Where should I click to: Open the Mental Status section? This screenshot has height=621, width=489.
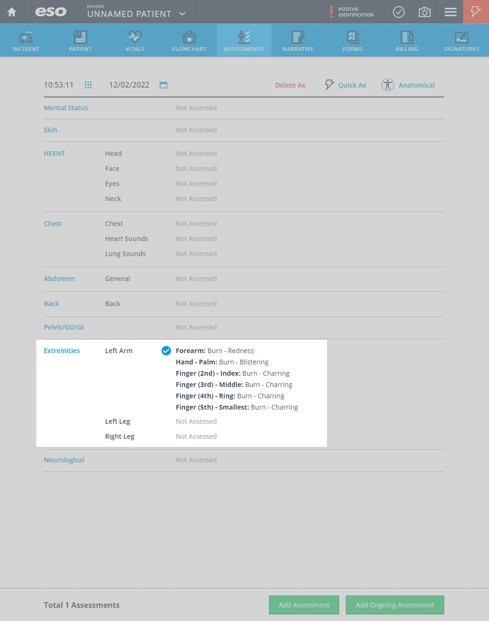point(66,108)
